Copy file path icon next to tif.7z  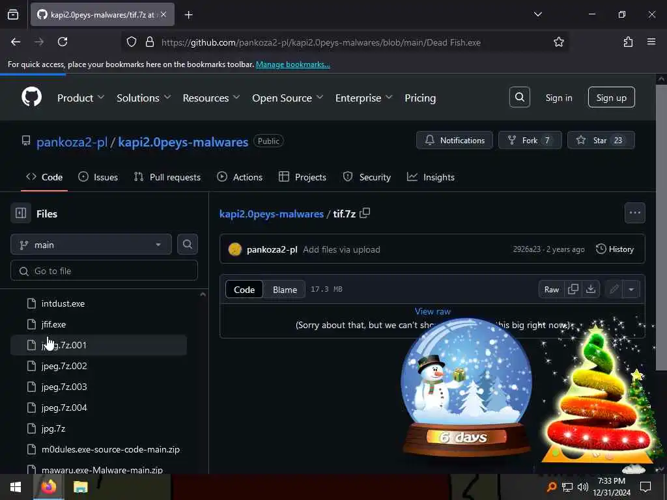(365, 214)
